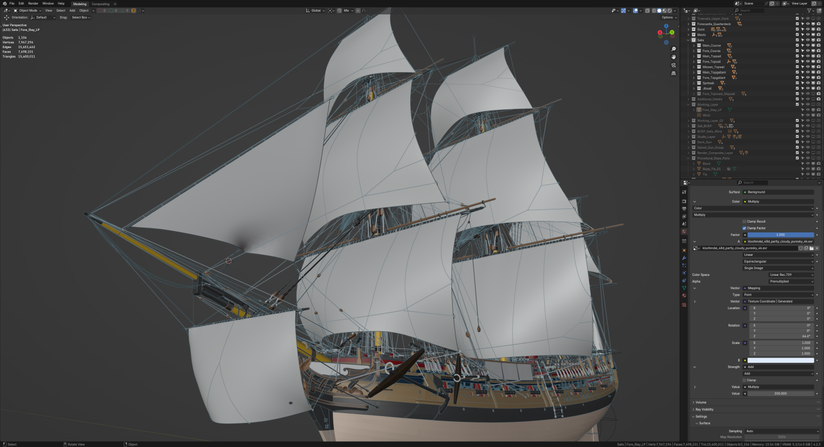Image resolution: width=824 pixels, height=447 pixels.
Task: Open the Object properties orange square tab
Action: (x=684, y=250)
